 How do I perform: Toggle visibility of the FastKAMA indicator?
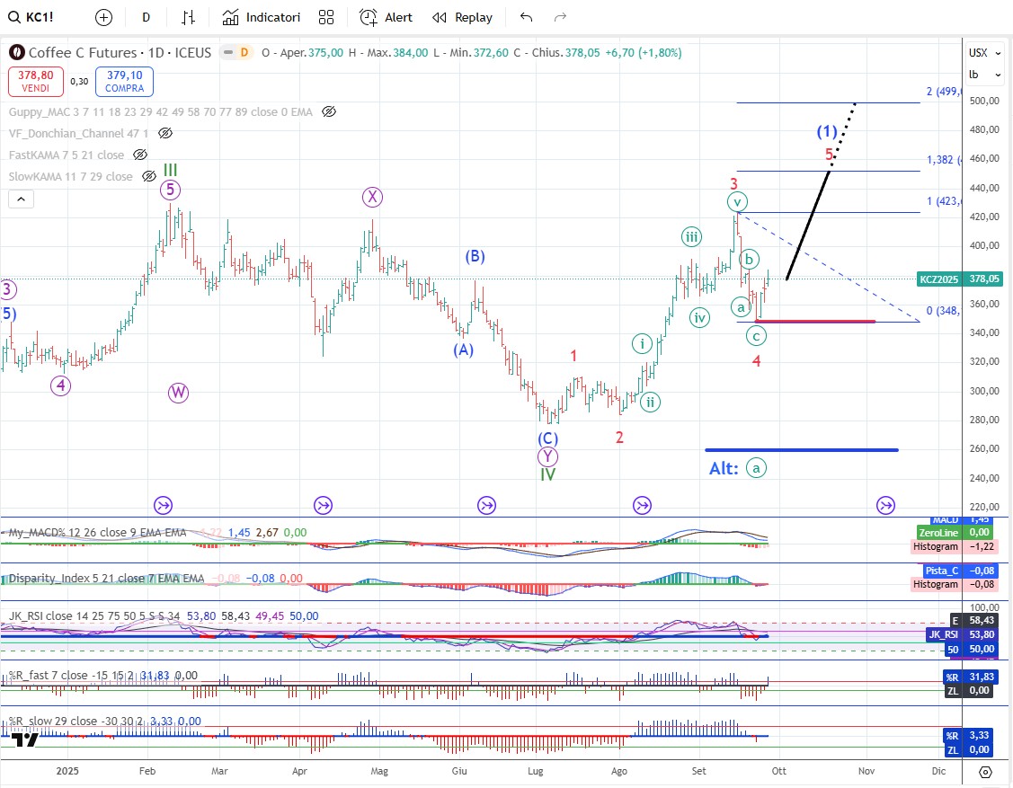click(x=139, y=155)
